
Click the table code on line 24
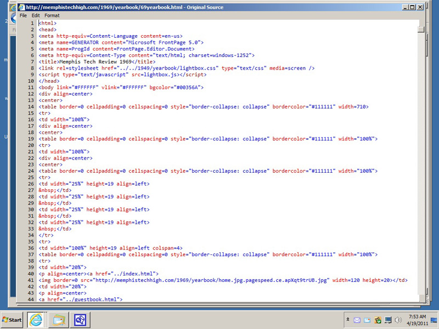pyautogui.click(x=208, y=171)
